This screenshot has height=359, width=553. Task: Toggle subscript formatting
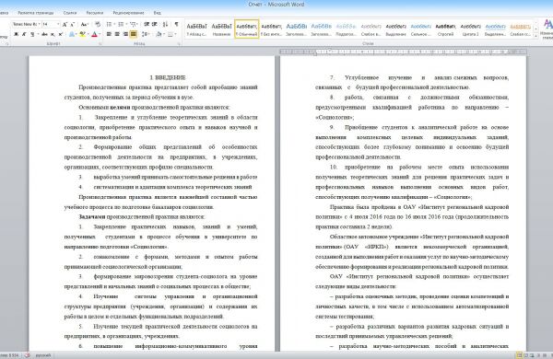53,34
